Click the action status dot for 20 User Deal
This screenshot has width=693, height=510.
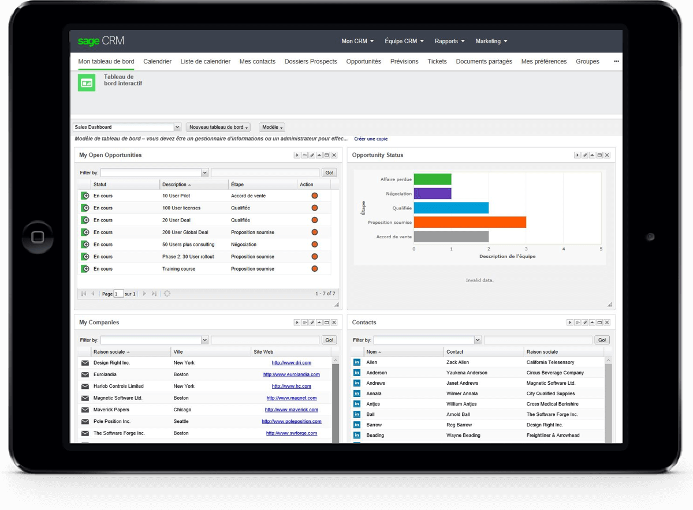point(315,220)
